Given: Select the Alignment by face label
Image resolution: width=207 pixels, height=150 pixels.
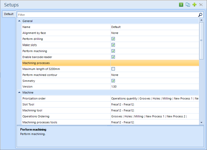Looking at the screenshot, I should pos(34,33).
